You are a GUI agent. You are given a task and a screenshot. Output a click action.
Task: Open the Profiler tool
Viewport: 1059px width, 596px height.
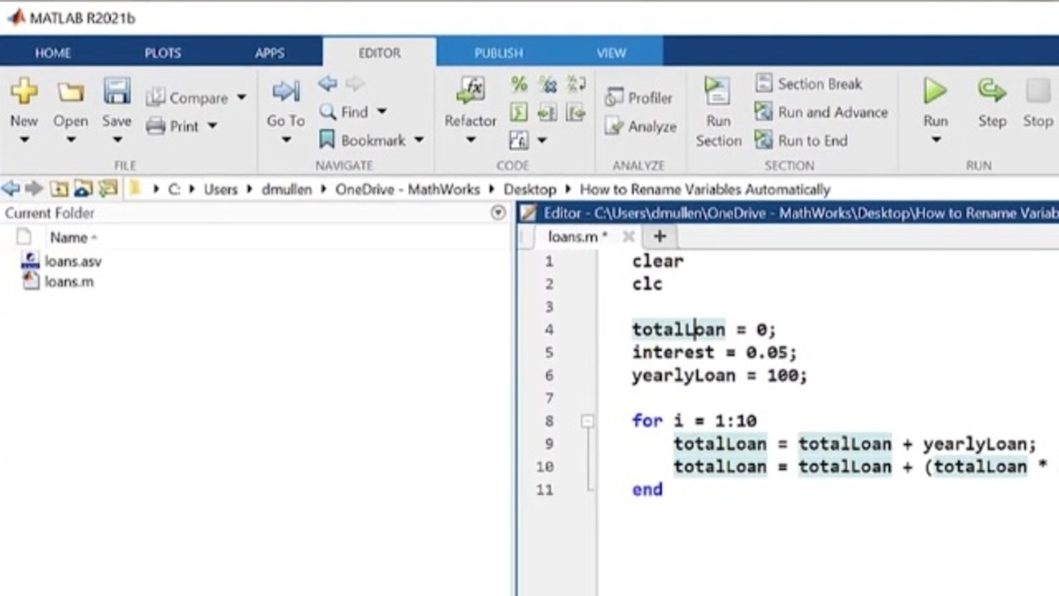click(x=639, y=98)
